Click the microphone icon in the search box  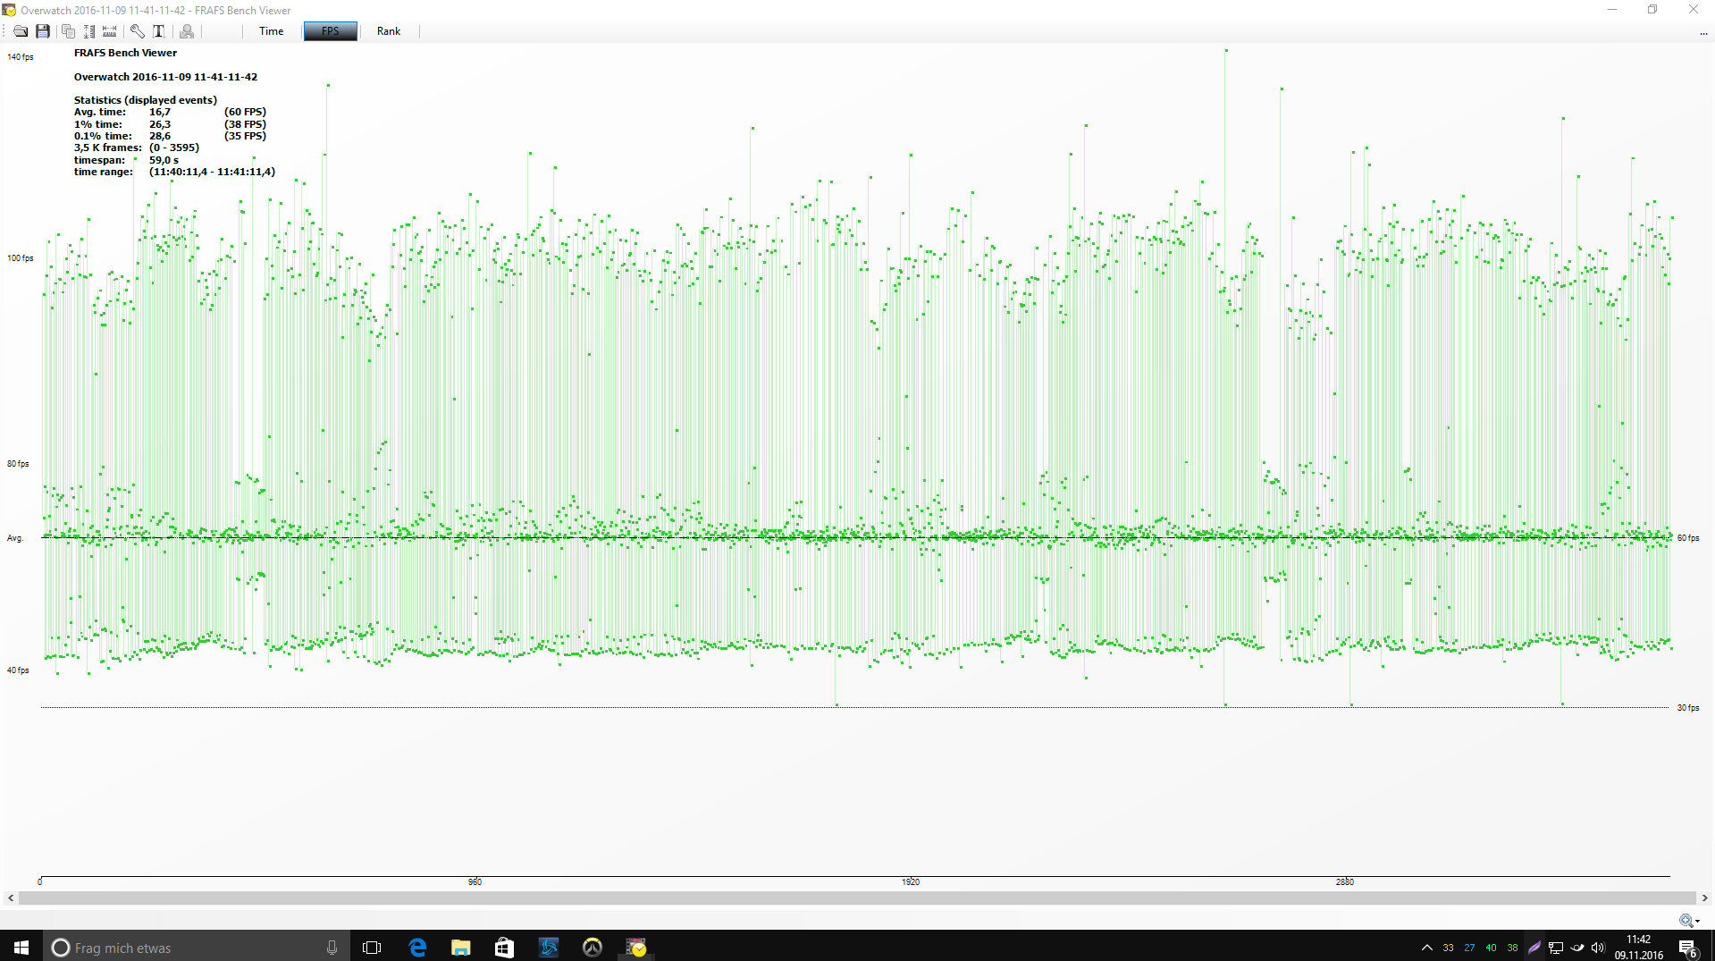[x=332, y=948]
